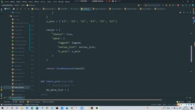Click on "series_list" key in the editor
195x110 pixels.
[67, 47]
